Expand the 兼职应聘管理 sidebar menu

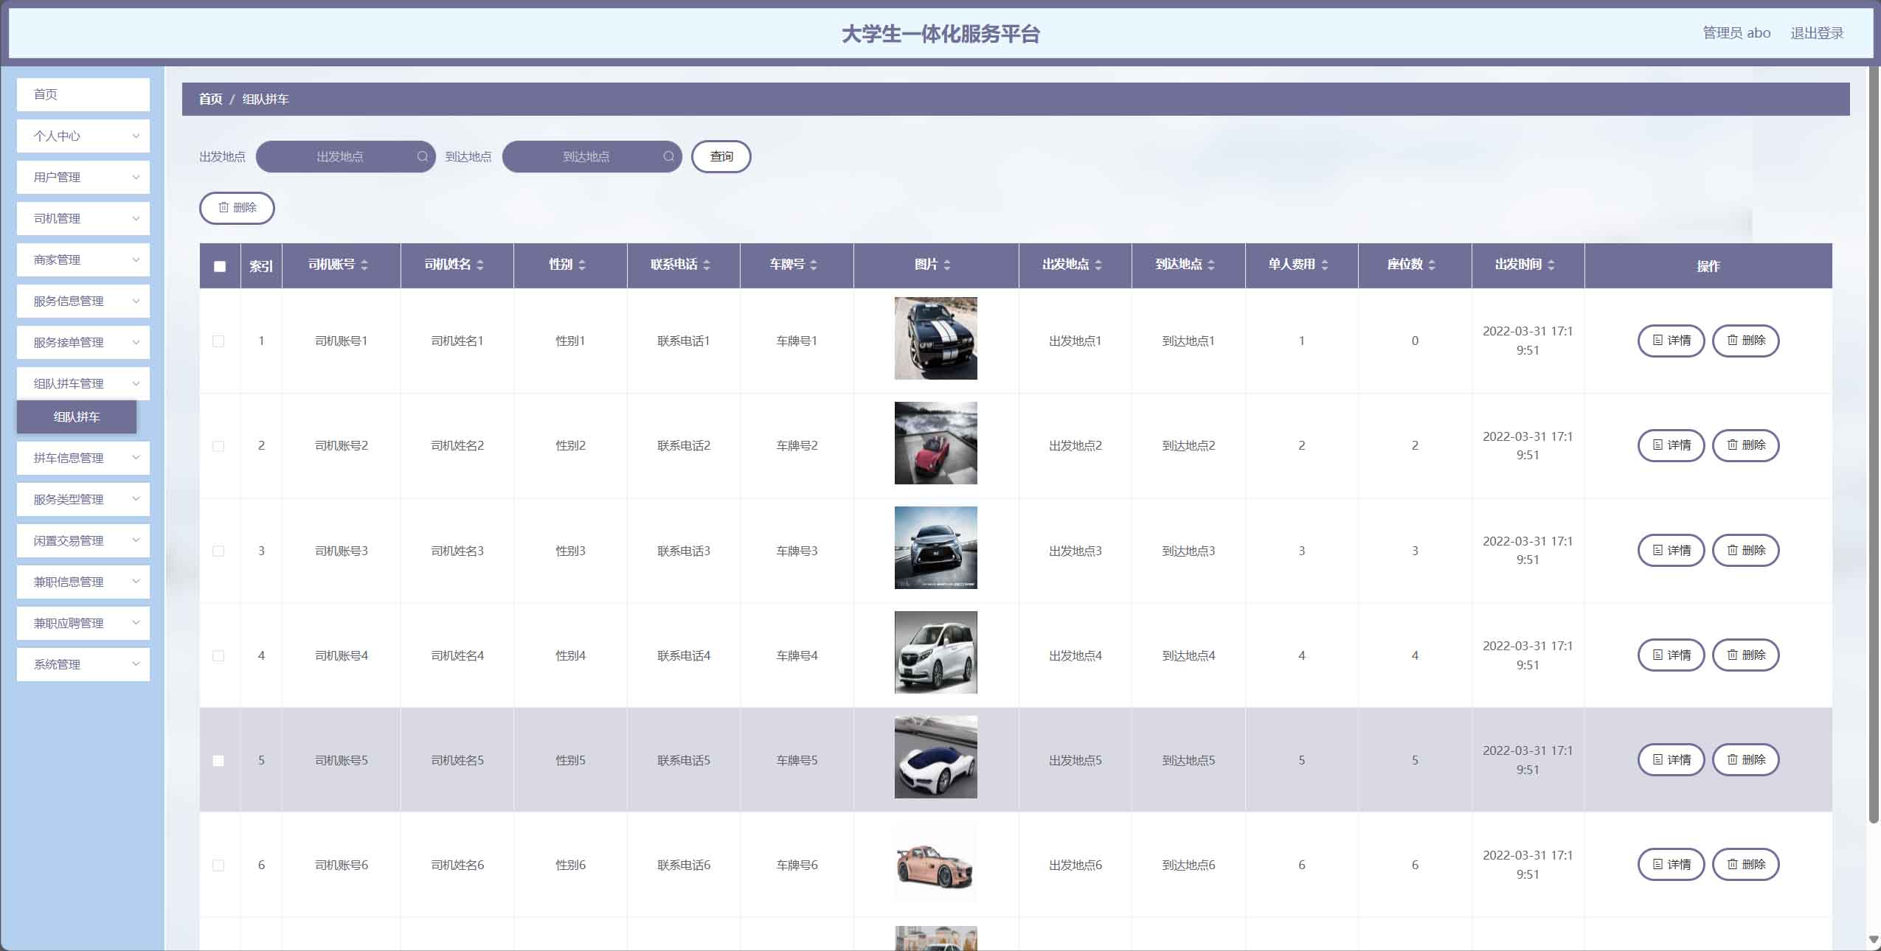coord(83,624)
